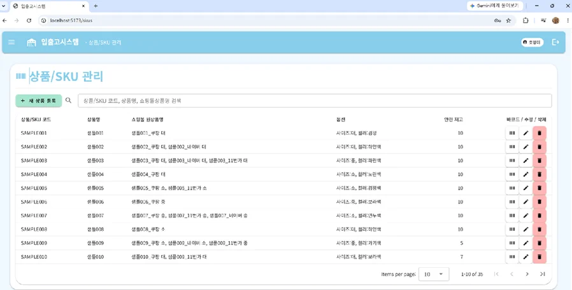Edit the SAMPLE005 product

click(526, 188)
